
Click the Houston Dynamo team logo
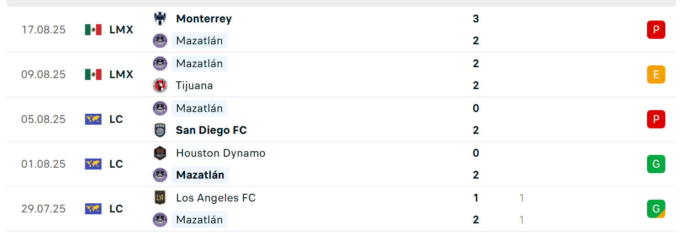point(160,153)
